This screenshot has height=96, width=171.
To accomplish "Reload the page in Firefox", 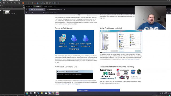I will (32, 13).
